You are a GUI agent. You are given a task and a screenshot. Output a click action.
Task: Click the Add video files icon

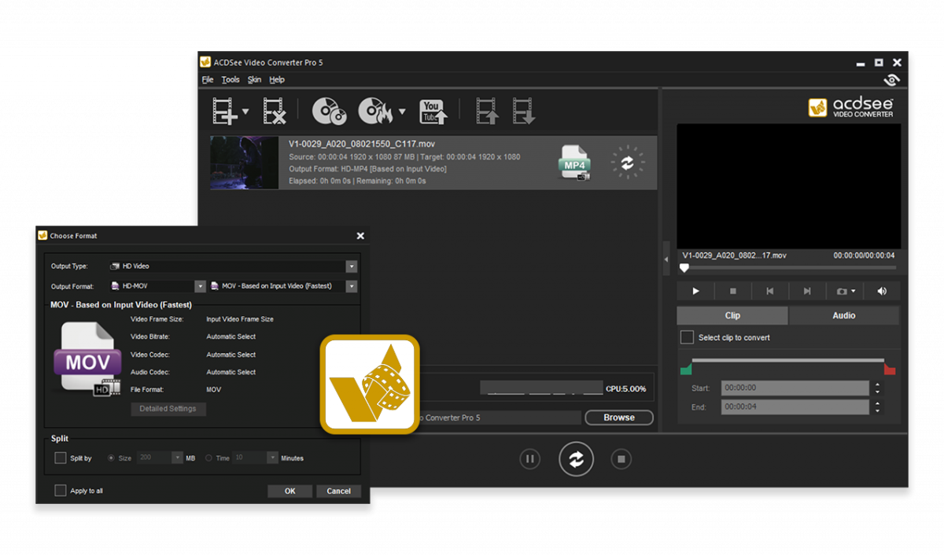225,112
